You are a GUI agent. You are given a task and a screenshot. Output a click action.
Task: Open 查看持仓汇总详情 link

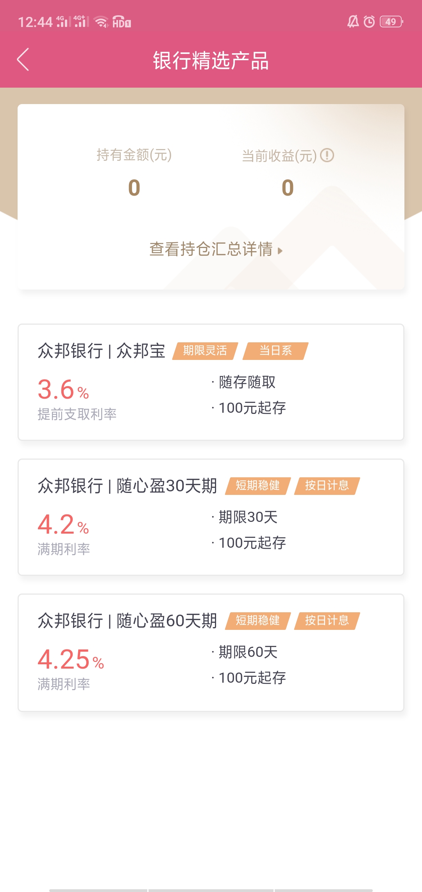[211, 249]
